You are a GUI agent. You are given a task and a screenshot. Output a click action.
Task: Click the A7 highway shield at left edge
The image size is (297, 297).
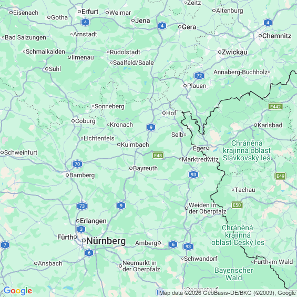(x=5, y=245)
